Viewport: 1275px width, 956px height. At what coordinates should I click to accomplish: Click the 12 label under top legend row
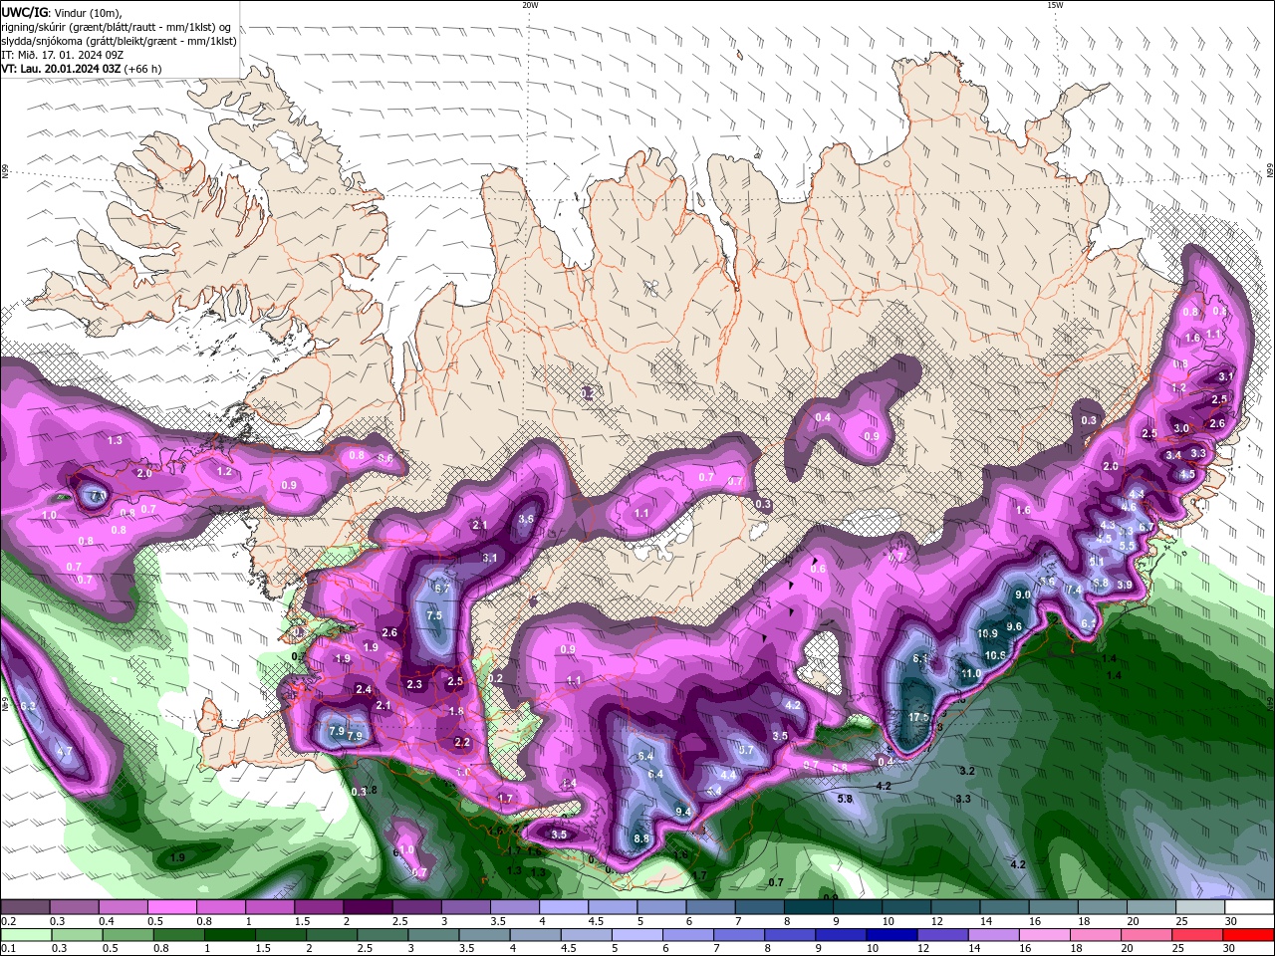[936, 921]
